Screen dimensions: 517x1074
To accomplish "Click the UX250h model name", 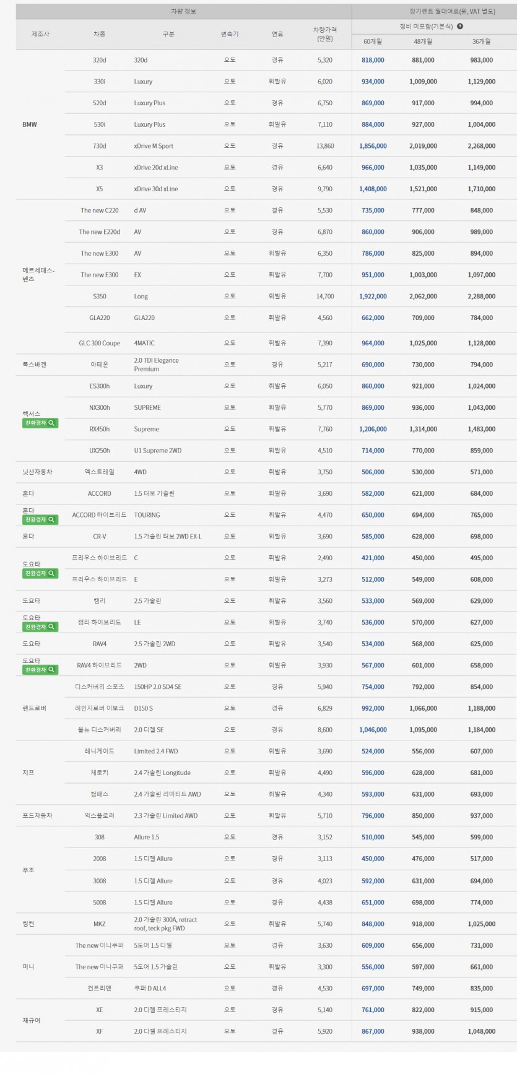I will (99, 451).
